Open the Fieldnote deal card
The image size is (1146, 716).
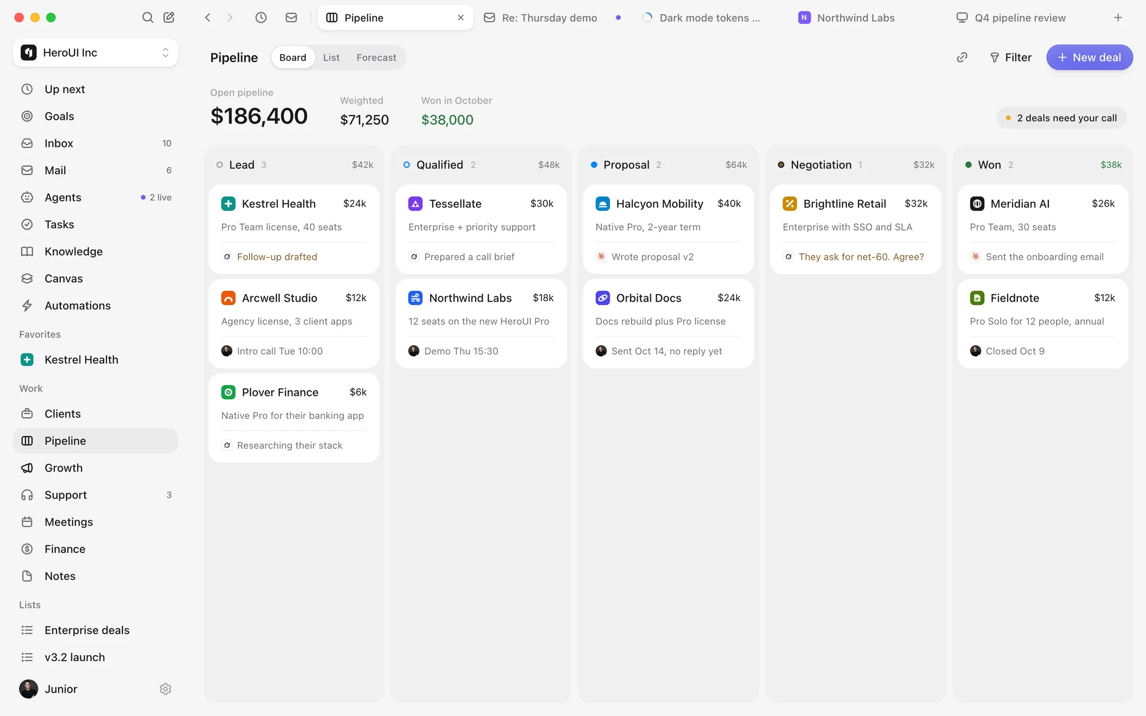1042,324
